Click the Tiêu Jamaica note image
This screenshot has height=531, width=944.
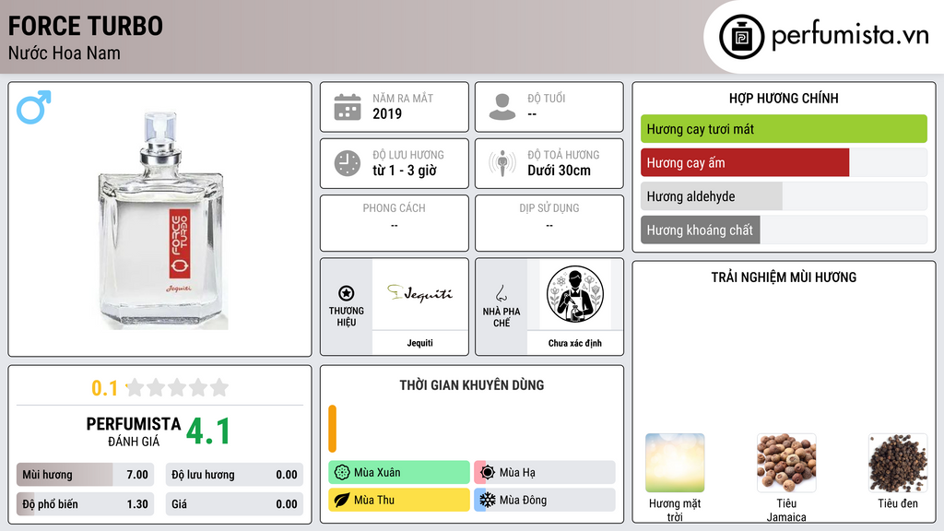786,463
